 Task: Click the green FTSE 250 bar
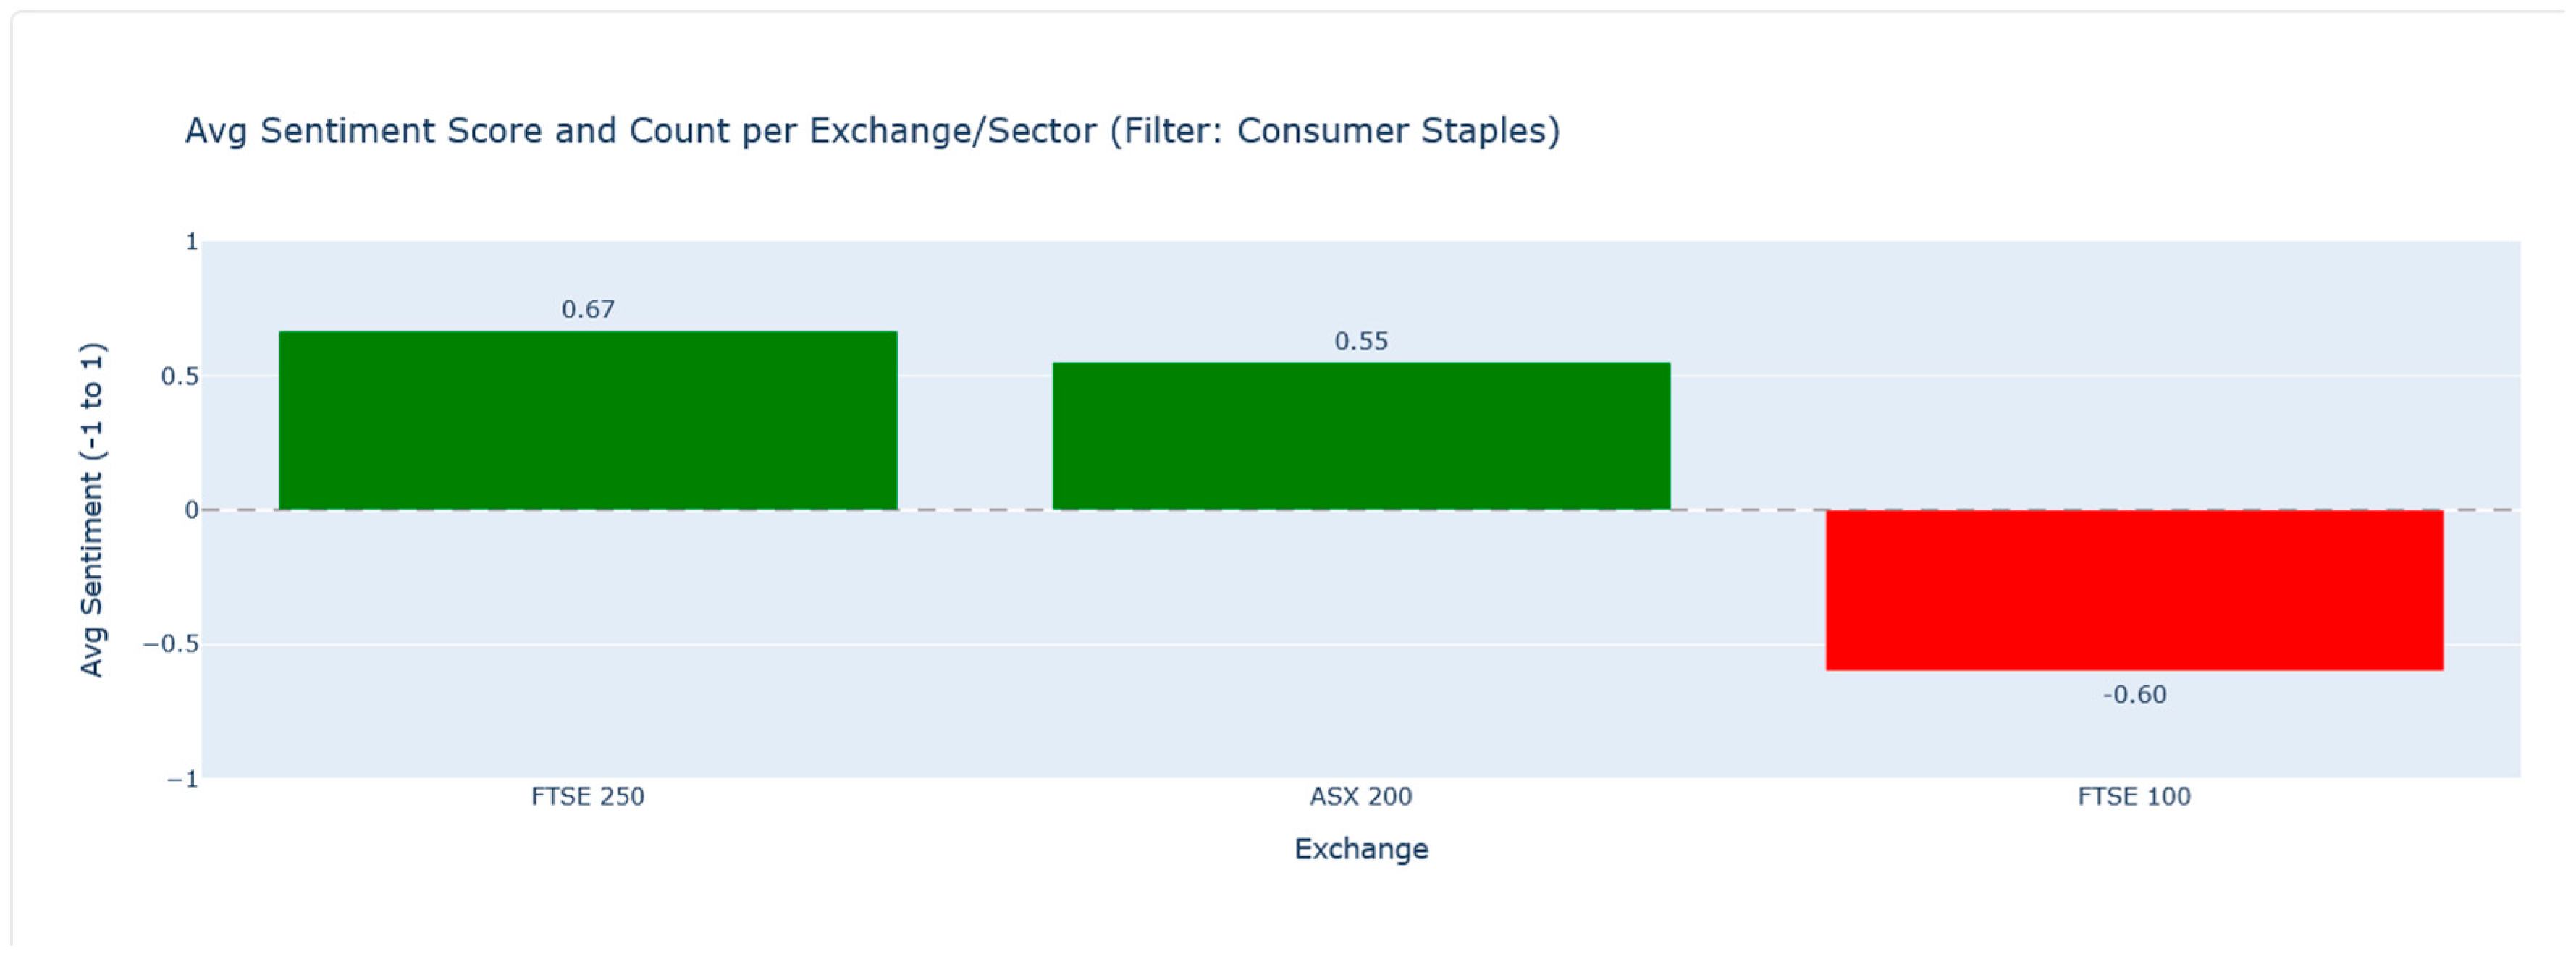point(588,420)
